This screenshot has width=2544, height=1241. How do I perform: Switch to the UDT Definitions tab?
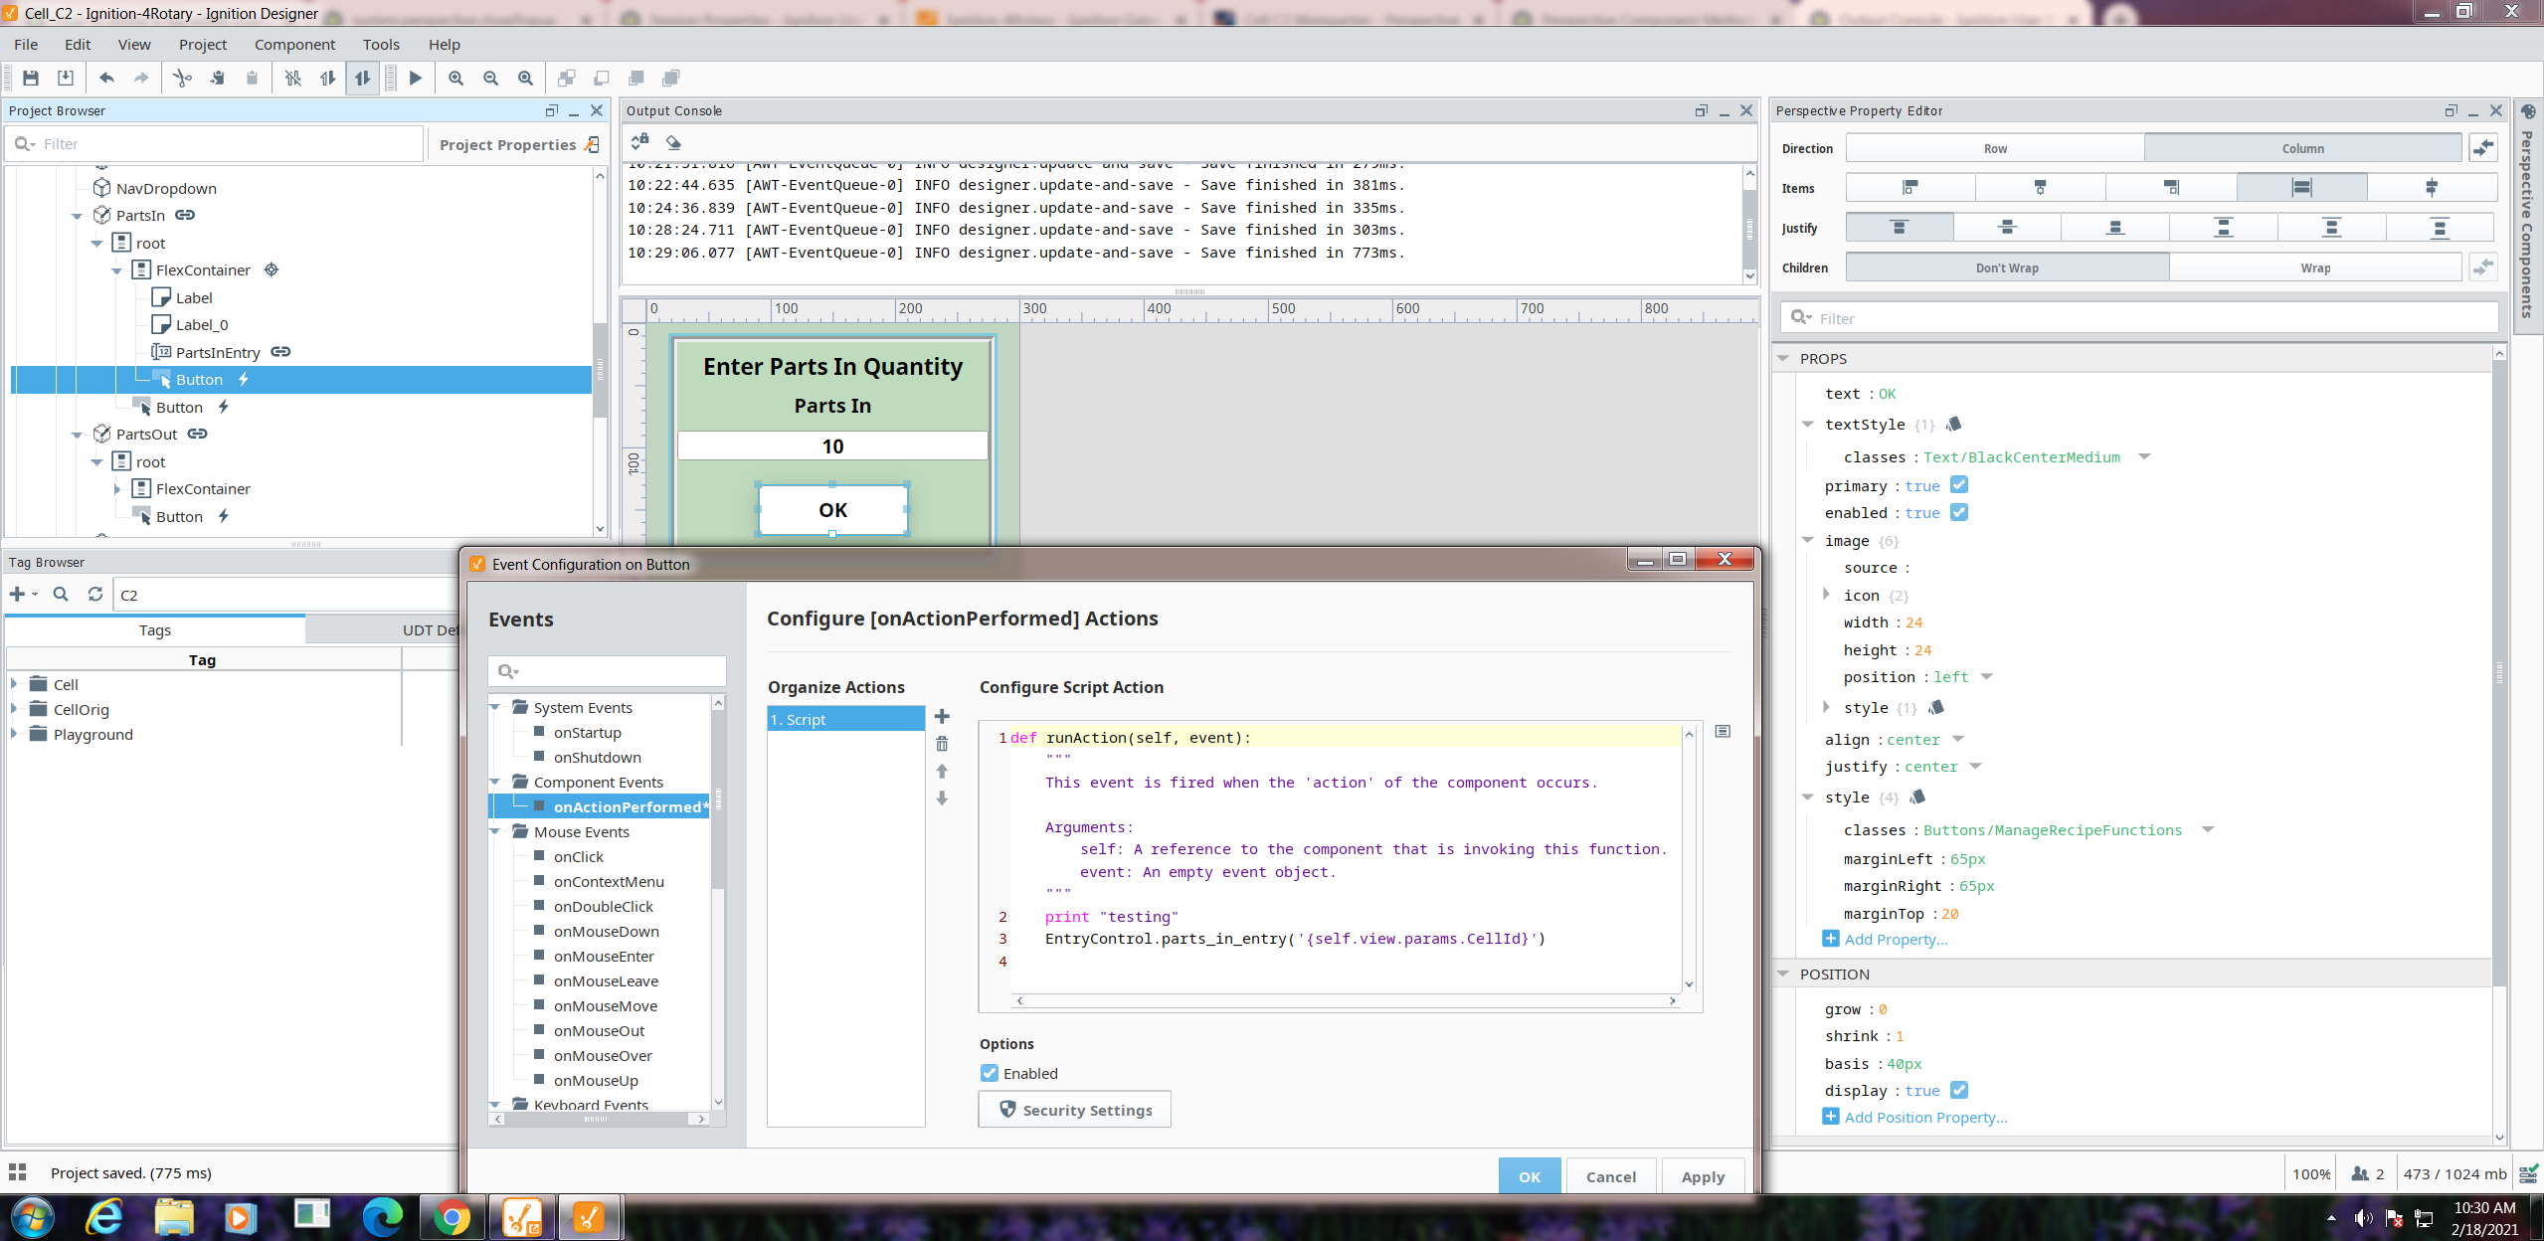click(430, 629)
